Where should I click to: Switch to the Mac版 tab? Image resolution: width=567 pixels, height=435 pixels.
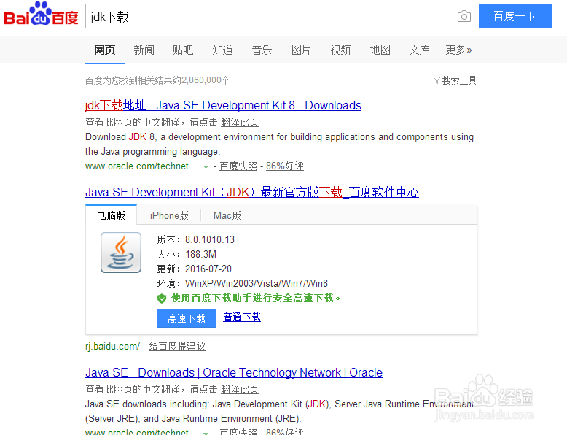coord(227,215)
